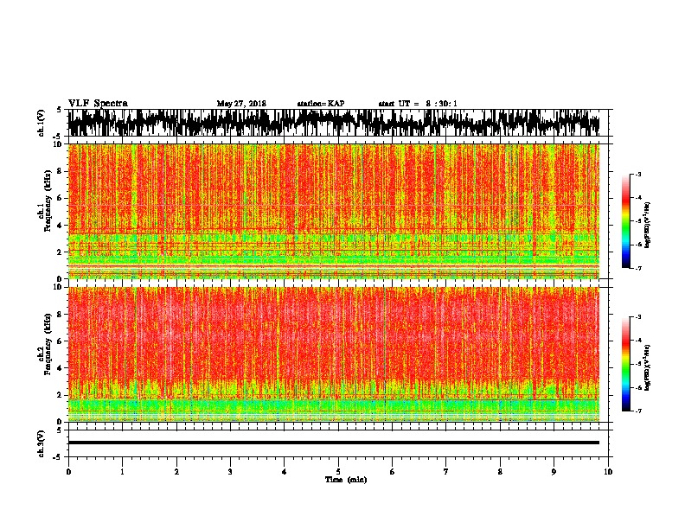The height and width of the screenshot is (529, 685).
Task: Click time axis tick label "8"
Action: (x=500, y=472)
